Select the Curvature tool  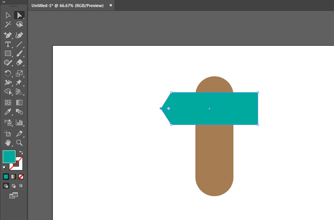click(x=20, y=35)
